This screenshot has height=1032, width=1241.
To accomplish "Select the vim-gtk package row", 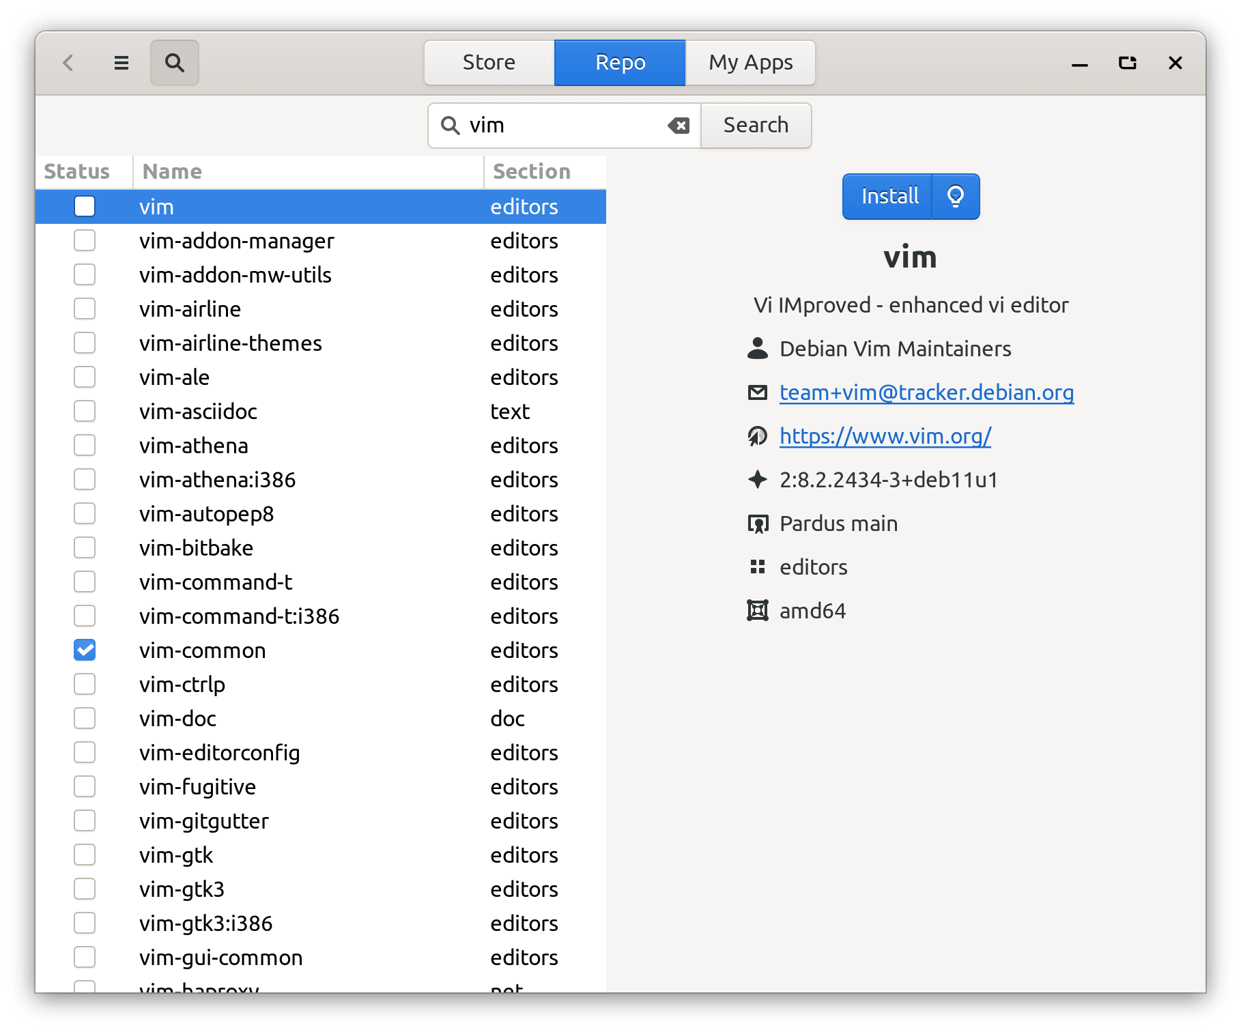I will click(321, 855).
